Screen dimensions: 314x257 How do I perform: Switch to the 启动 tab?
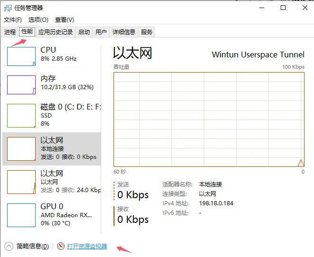point(84,32)
